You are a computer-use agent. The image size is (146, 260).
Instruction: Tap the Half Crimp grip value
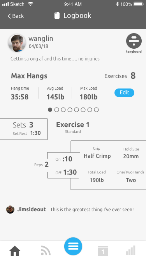pos(97,156)
